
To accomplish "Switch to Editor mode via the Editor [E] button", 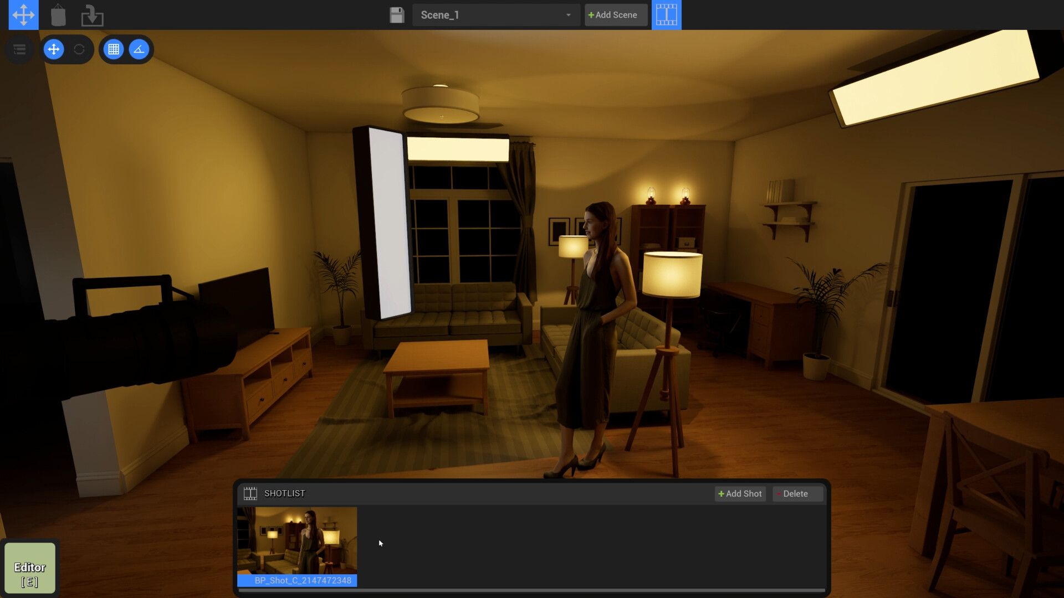I will [30, 568].
